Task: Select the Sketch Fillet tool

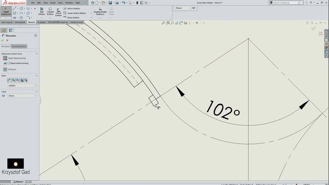Action: (28, 18)
